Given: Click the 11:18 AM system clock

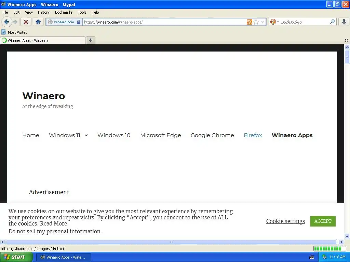Looking at the screenshot, I should click(337, 257).
